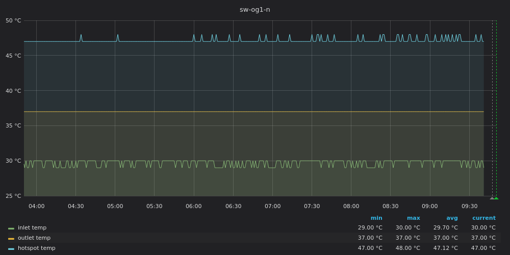
Task: Sort legend by the min column
Action: (376, 218)
